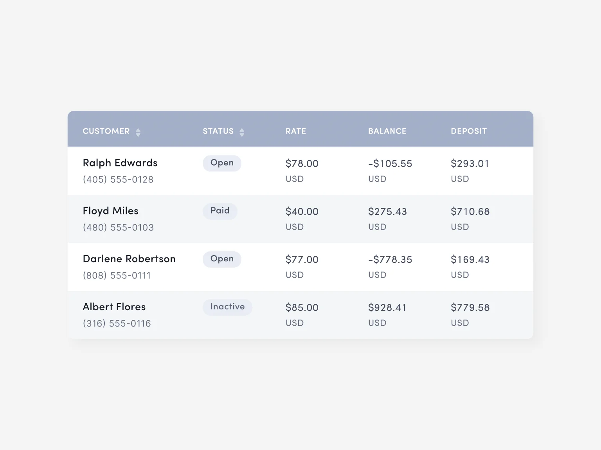The height and width of the screenshot is (450, 601).
Task: Click the phone number (405) 555-0128
Action: [x=118, y=179]
